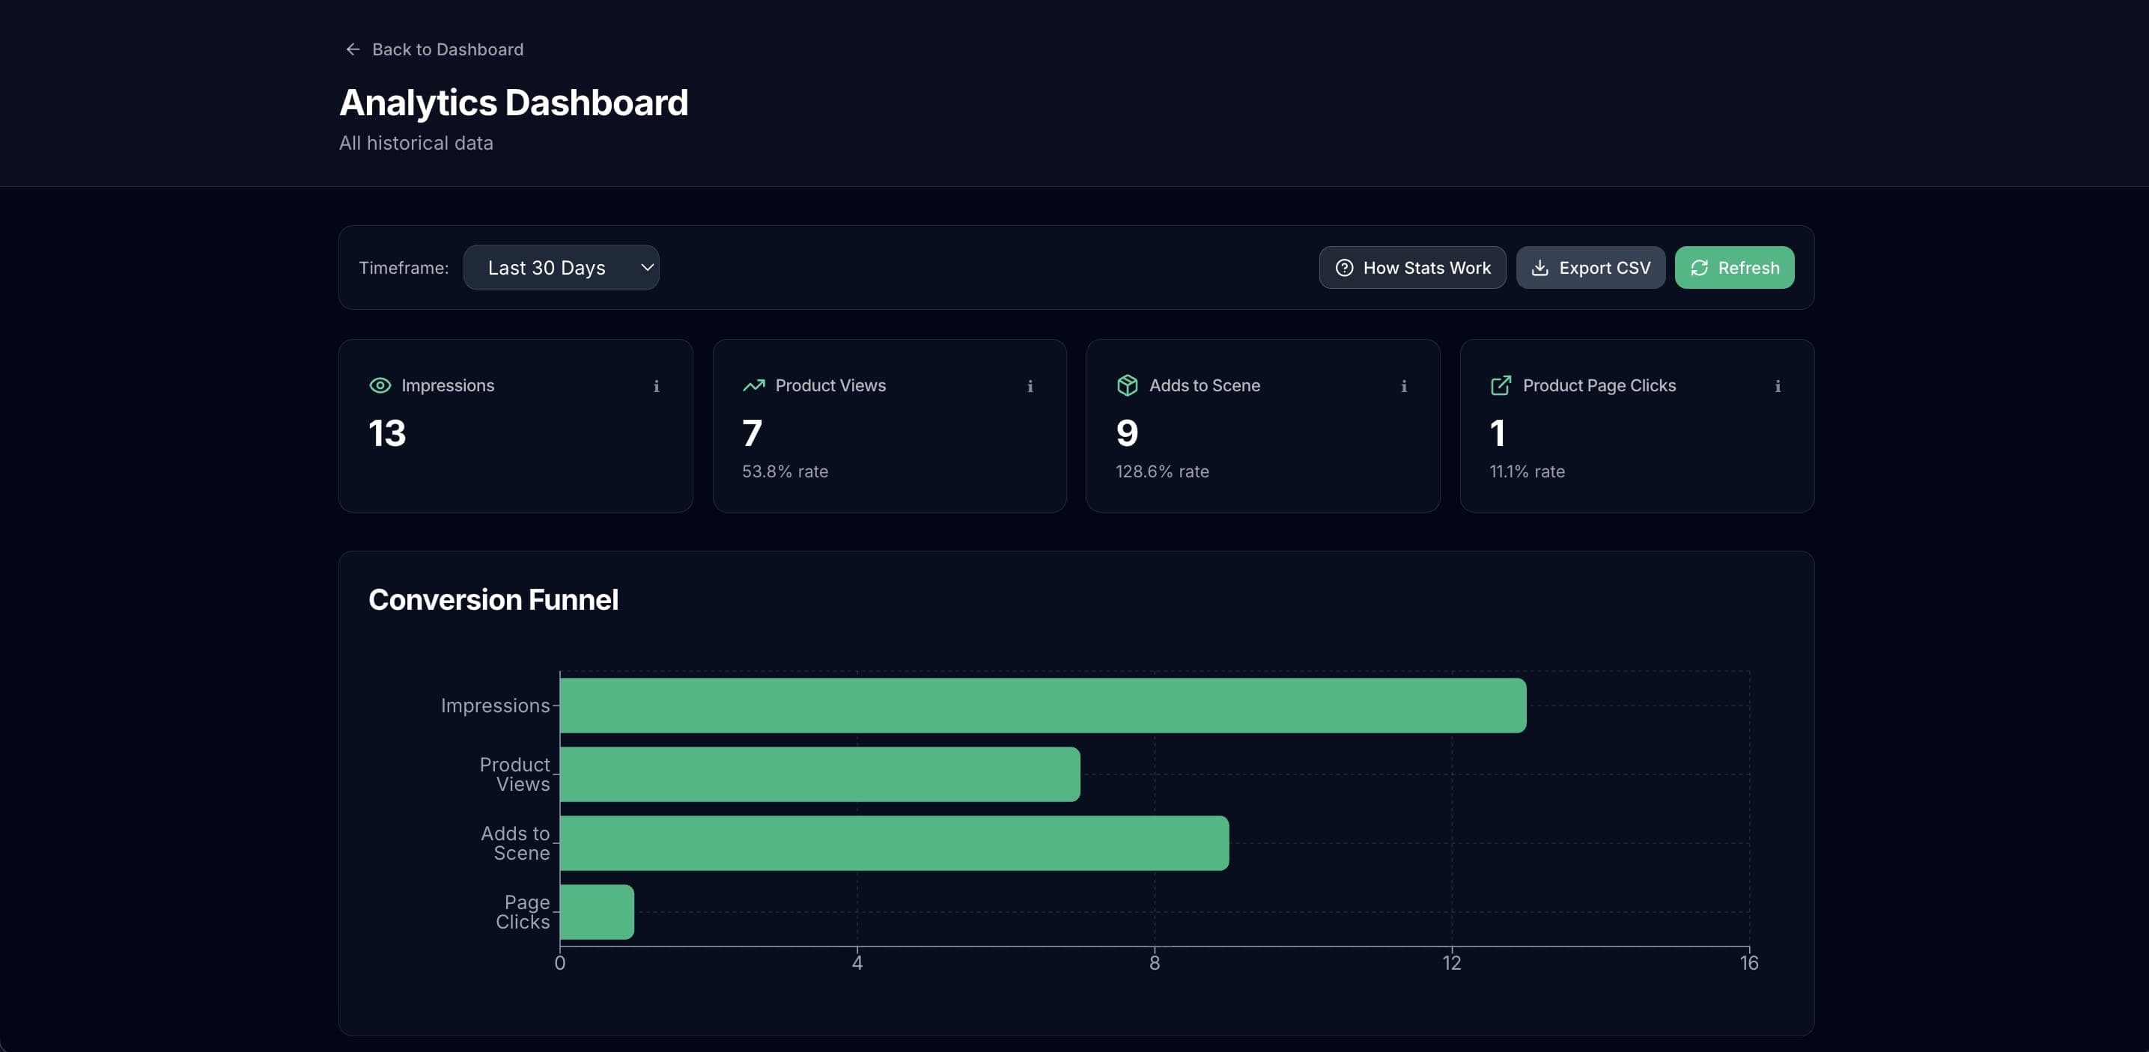
Task: Show info tooltip for Adds to Scene metric
Action: 1403,386
